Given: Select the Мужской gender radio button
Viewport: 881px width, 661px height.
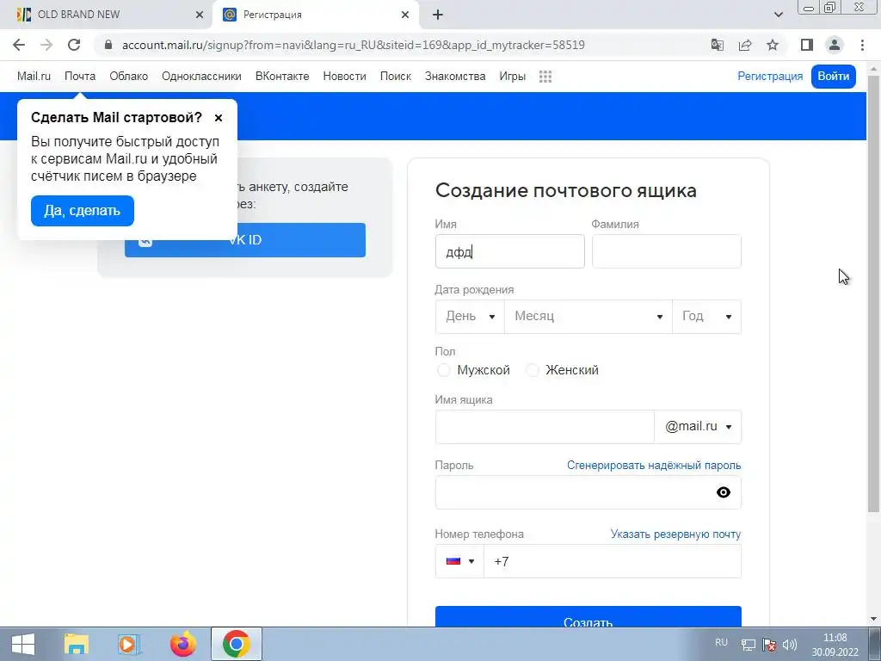Looking at the screenshot, I should (443, 370).
